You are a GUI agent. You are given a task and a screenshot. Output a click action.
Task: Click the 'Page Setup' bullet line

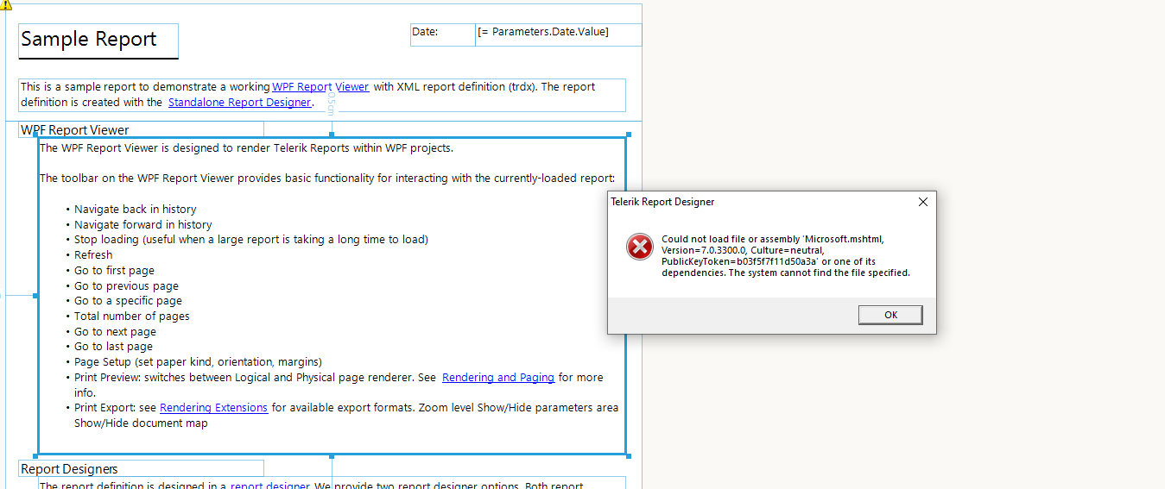198,361
